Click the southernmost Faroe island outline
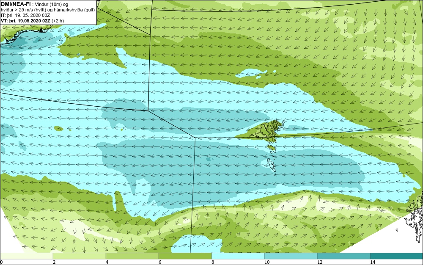 click(x=271, y=165)
